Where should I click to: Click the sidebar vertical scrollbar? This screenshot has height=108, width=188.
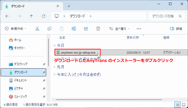point(48,52)
